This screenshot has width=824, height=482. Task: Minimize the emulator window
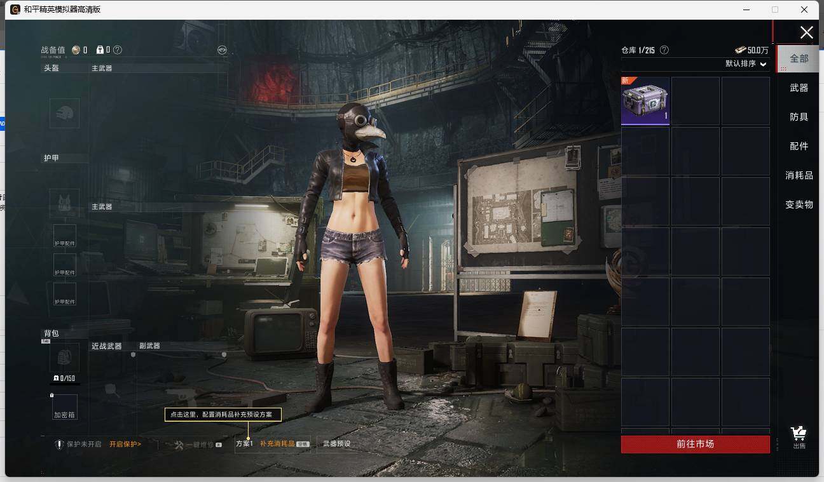click(745, 10)
